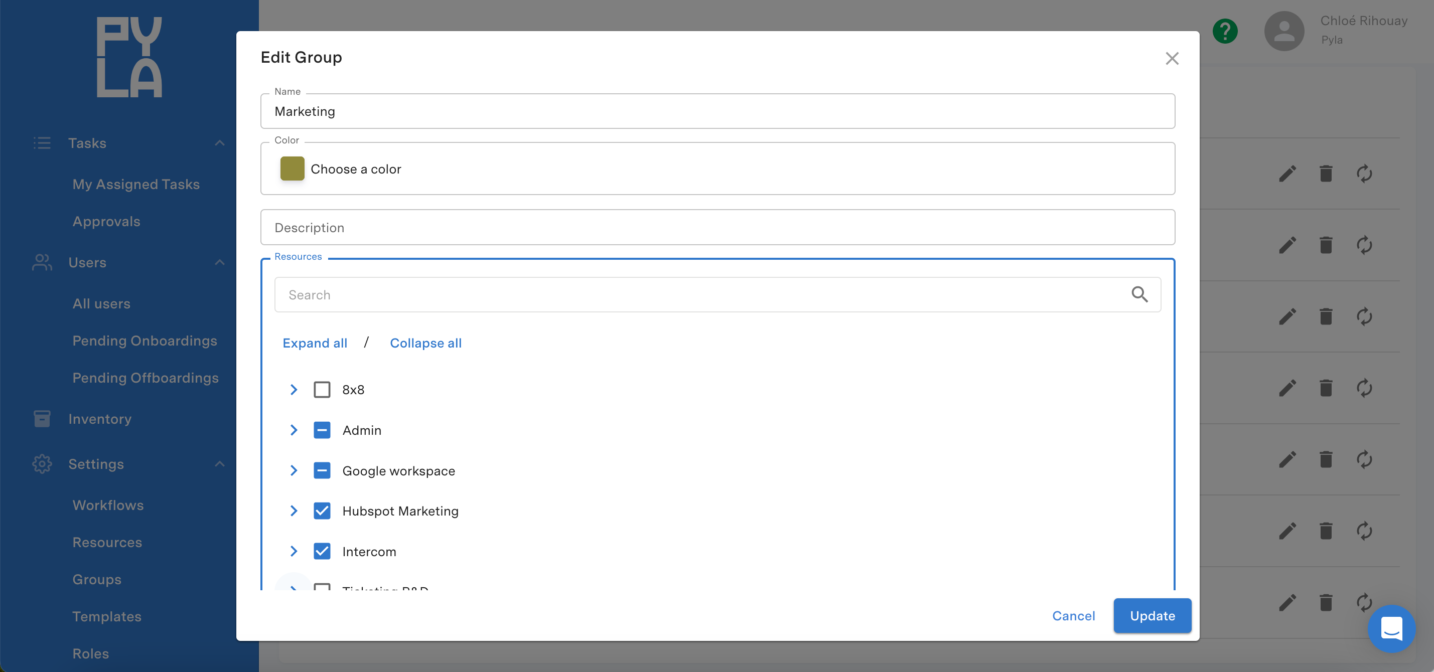Open the olive color swatch picker

(x=292, y=169)
